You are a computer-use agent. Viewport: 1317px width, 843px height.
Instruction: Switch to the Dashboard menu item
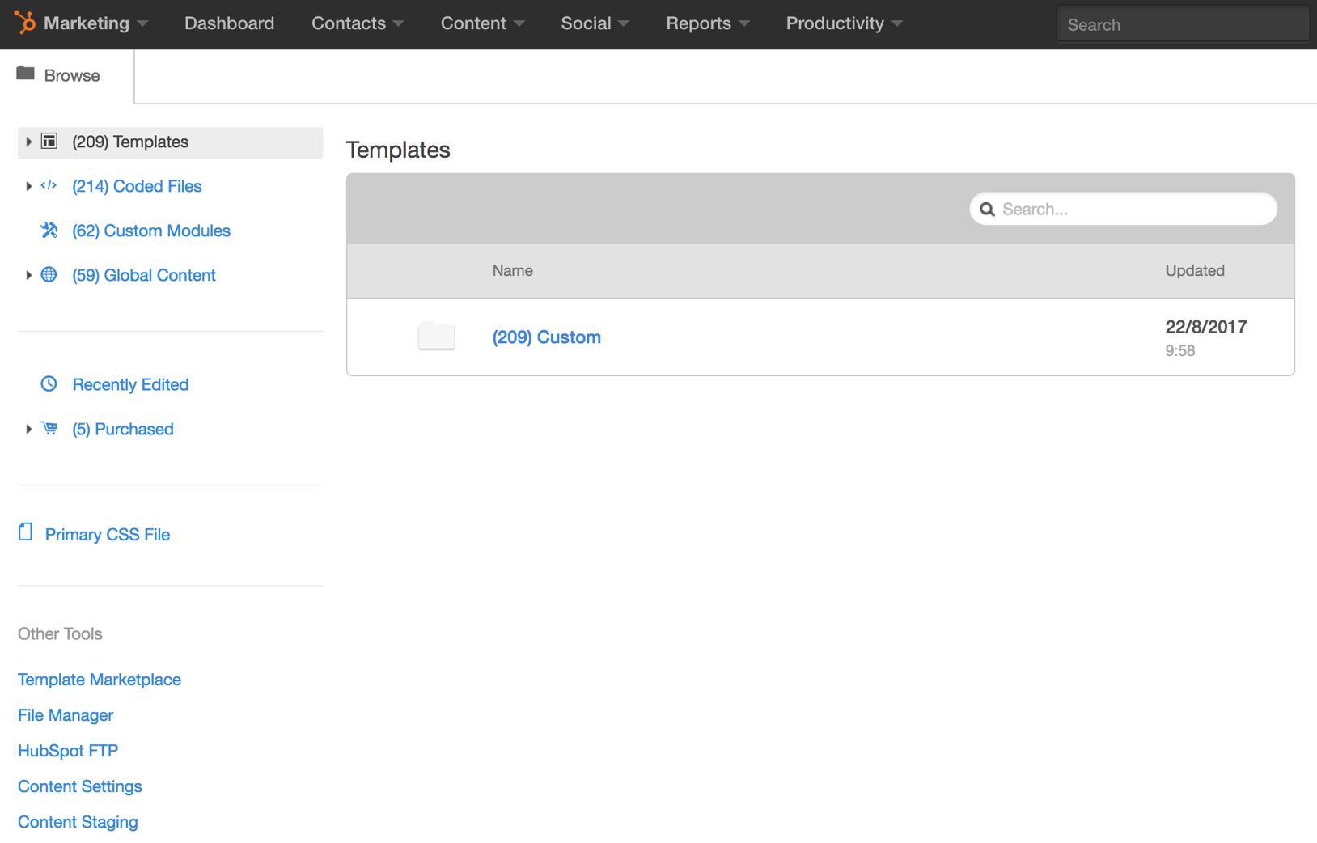[x=229, y=23]
